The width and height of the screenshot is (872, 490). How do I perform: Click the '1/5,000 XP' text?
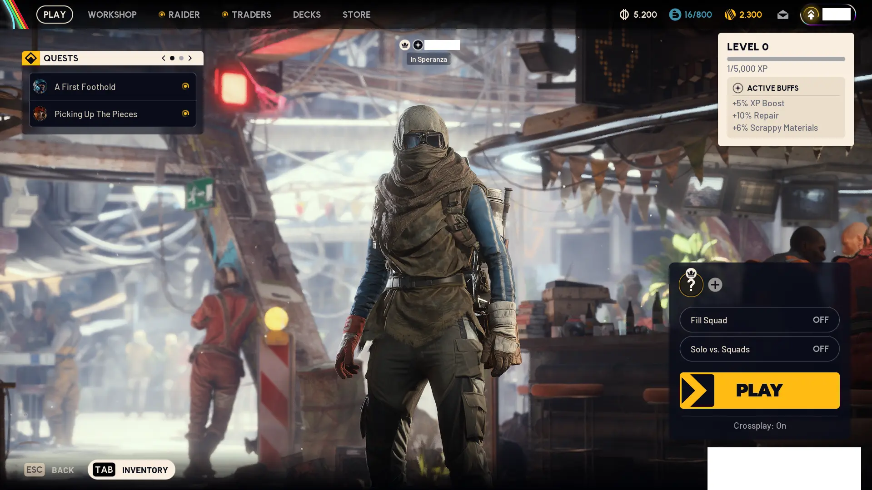(x=747, y=69)
